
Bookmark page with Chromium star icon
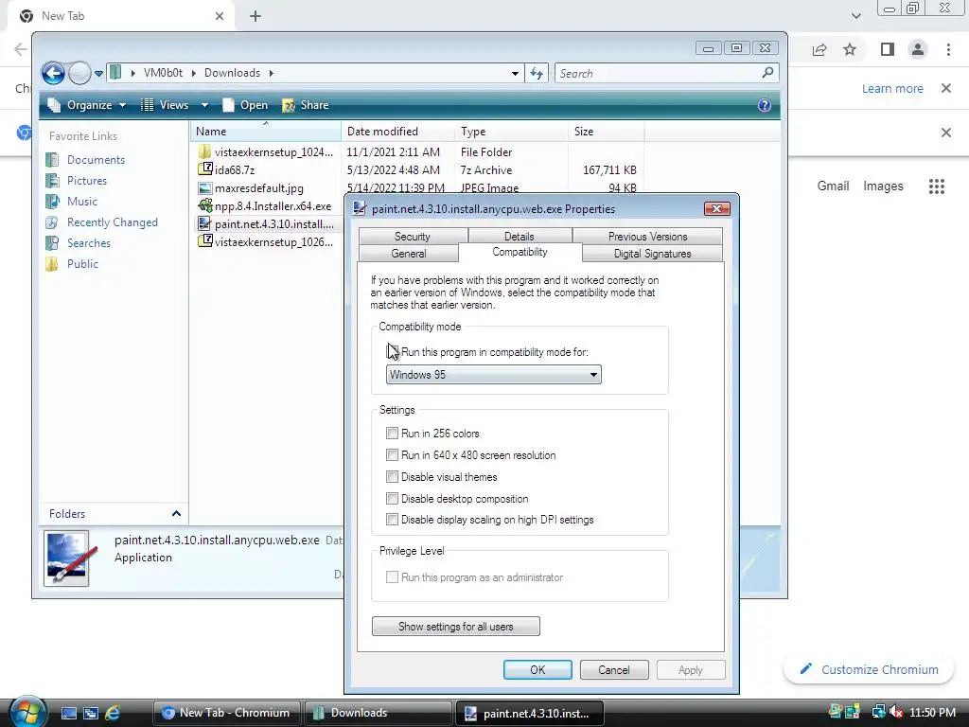[x=850, y=49]
